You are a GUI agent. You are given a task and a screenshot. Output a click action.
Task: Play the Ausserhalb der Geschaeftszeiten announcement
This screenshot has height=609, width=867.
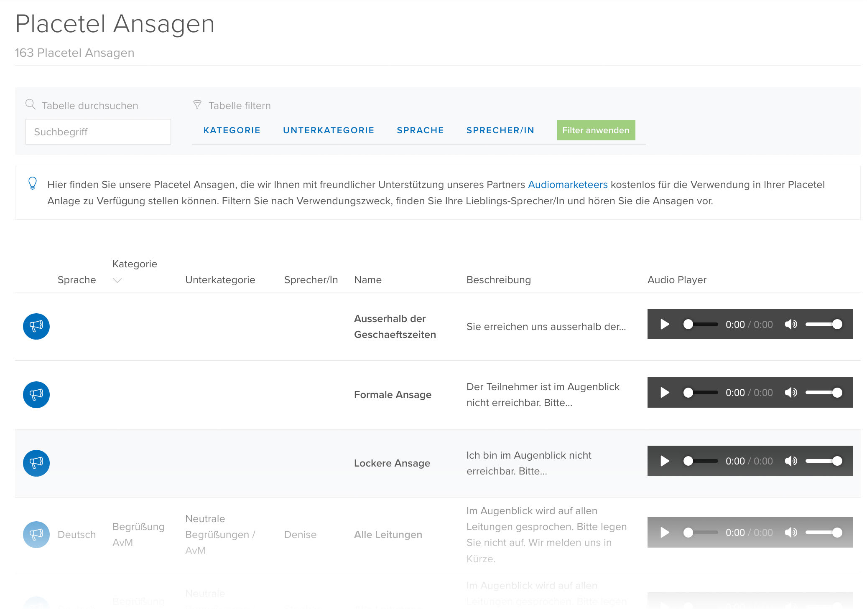(665, 324)
